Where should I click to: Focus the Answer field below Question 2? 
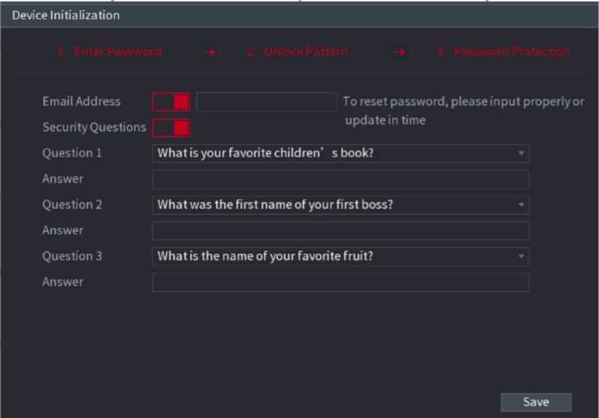click(340, 231)
